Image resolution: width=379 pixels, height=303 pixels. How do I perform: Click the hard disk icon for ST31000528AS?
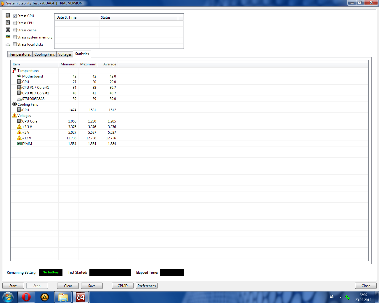[x=19, y=99]
